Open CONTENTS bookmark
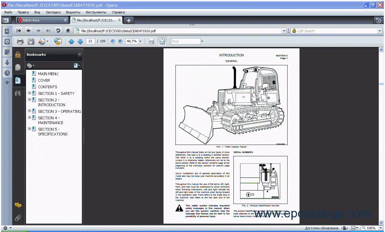 [x=48, y=87]
